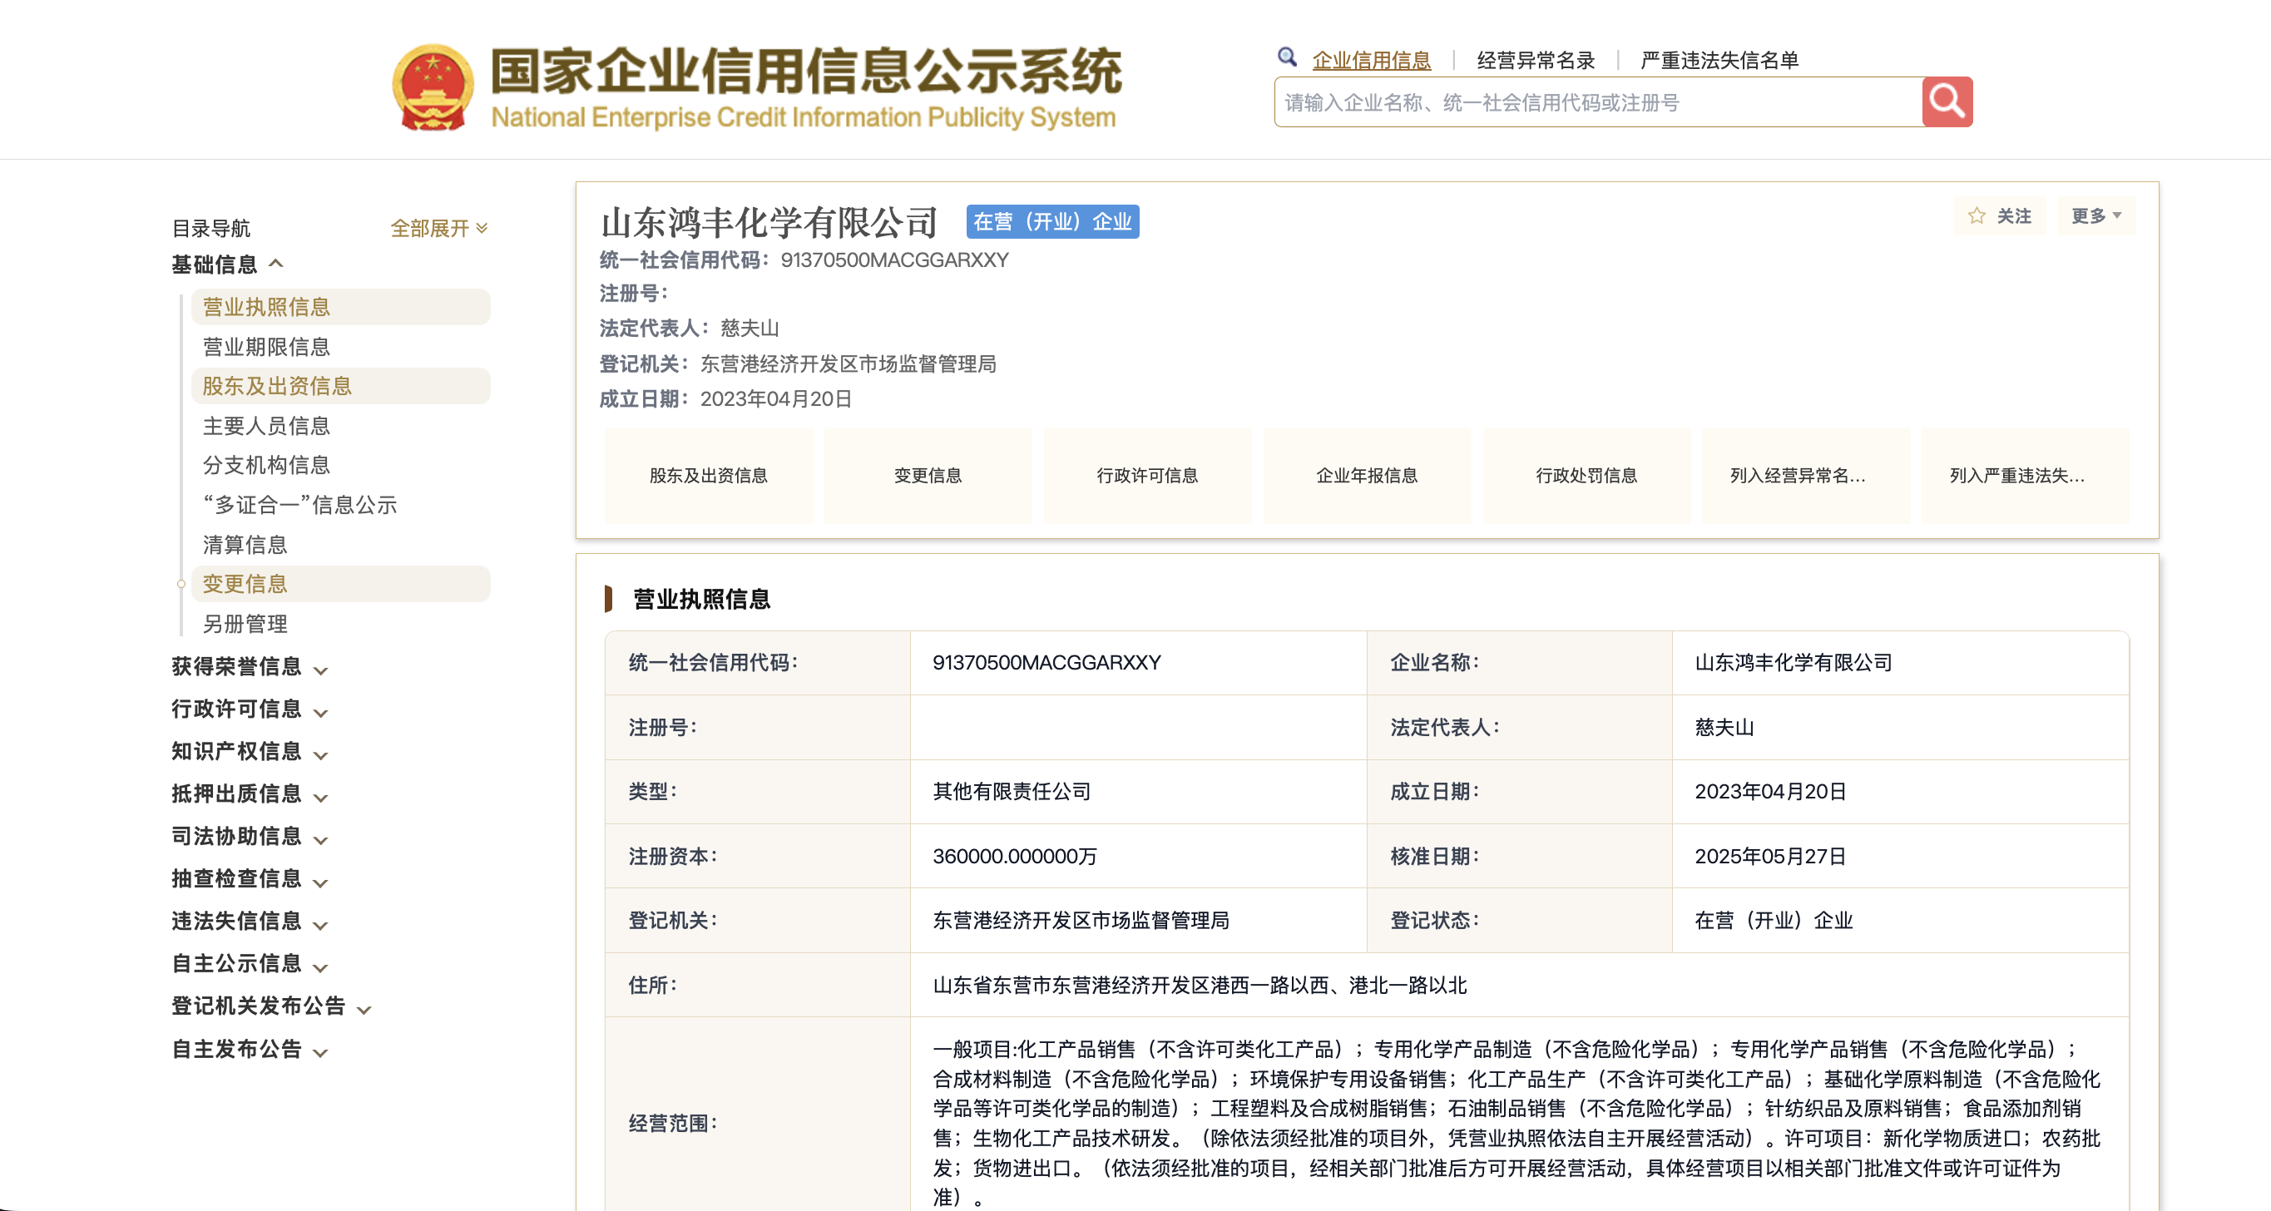The width and height of the screenshot is (2271, 1211).
Task: Expand all sections with 全部展开
Action: pos(439,228)
